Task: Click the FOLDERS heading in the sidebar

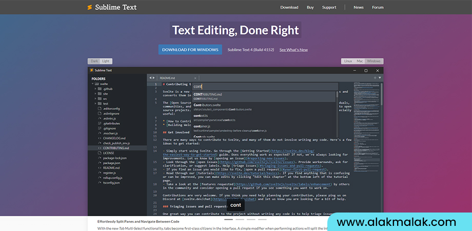Action: pyautogui.click(x=99, y=79)
